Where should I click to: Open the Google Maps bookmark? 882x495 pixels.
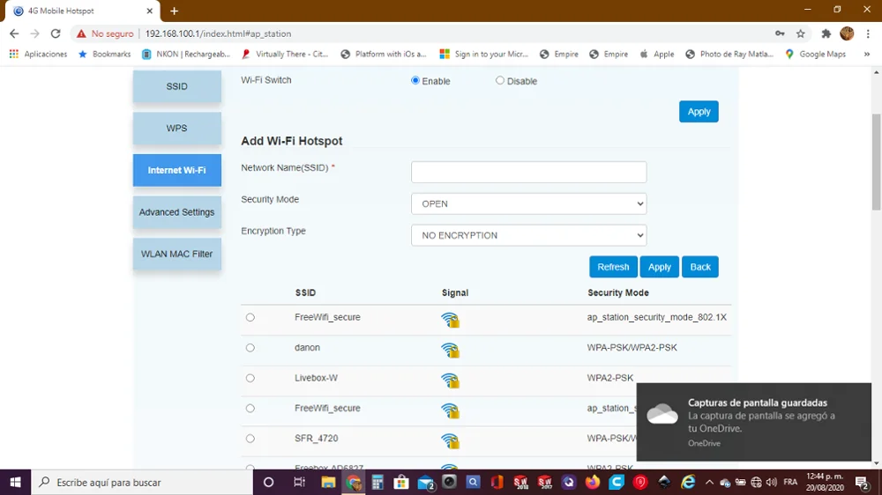click(x=816, y=54)
